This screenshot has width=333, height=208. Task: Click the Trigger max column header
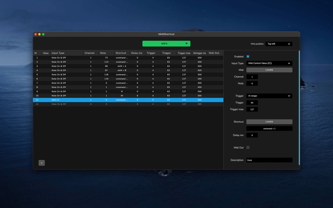(184, 53)
